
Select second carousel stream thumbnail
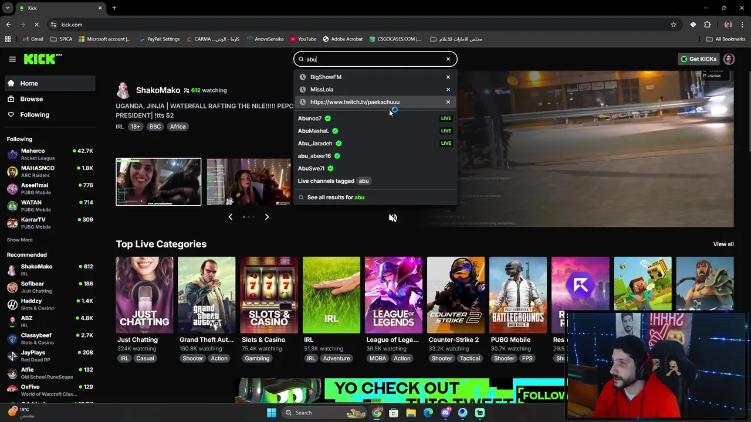pyautogui.click(x=249, y=182)
